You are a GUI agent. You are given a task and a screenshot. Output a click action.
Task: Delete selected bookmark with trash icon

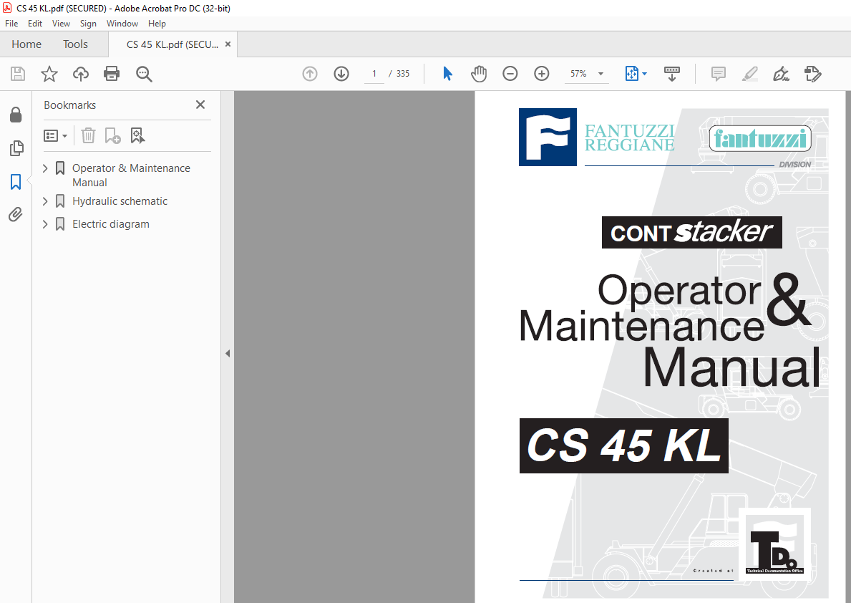(x=89, y=136)
